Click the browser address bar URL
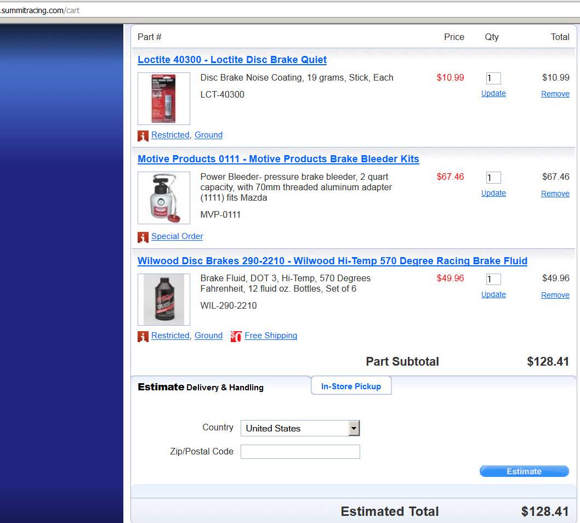This screenshot has width=580, height=523. click(41, 10)
